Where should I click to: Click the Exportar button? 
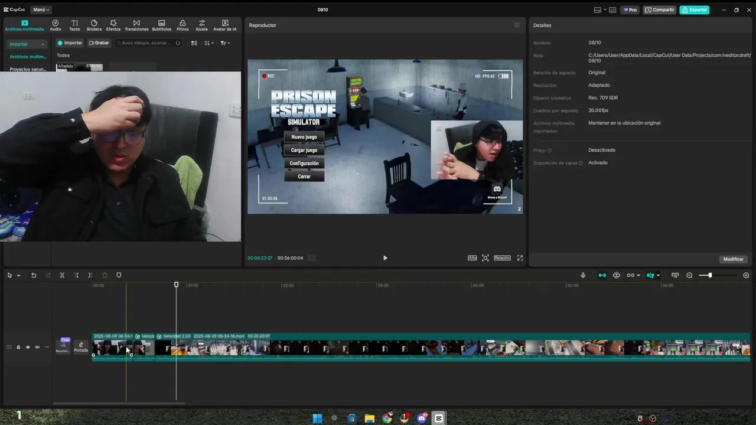(x=695, y=10)
